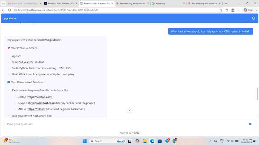Screen dimensions: 259x145
Task: Open the browser profile avatar
Action: 233,10
